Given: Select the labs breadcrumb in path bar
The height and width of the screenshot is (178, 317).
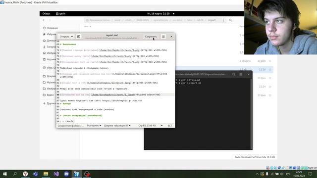Looking at the screenshot, I should click(x=189, y=20).
